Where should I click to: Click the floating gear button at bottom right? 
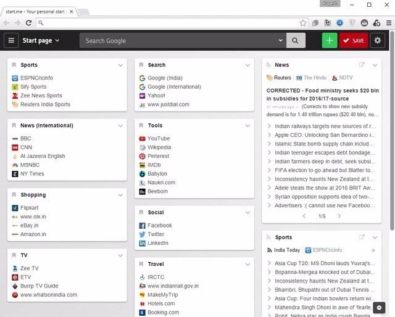(379, 307)
